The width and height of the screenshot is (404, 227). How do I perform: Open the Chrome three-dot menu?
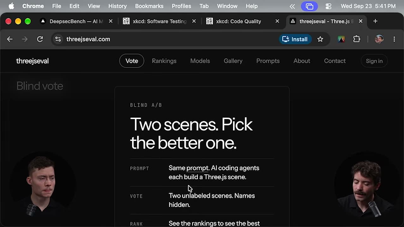(394, 39)
